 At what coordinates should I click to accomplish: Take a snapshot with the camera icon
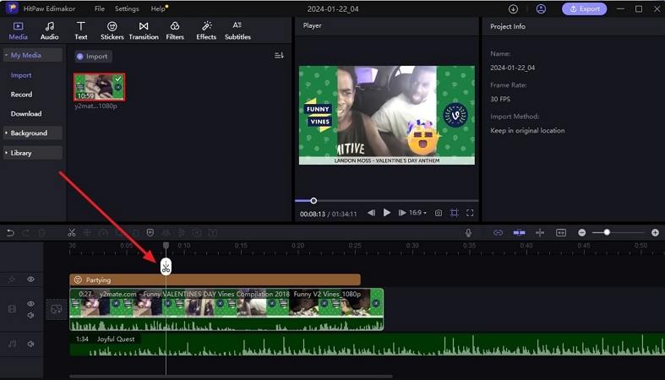[438, 213]
